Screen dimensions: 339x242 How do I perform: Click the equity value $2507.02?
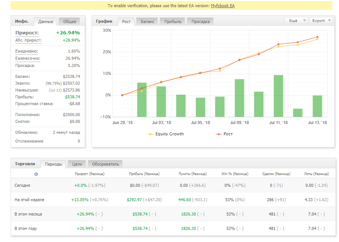[72, 84]
